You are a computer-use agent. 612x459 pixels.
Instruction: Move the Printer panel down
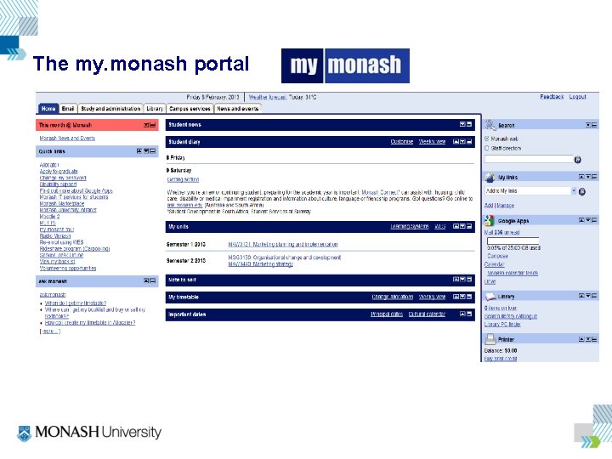pyautogui.click(x=588, y=339)
